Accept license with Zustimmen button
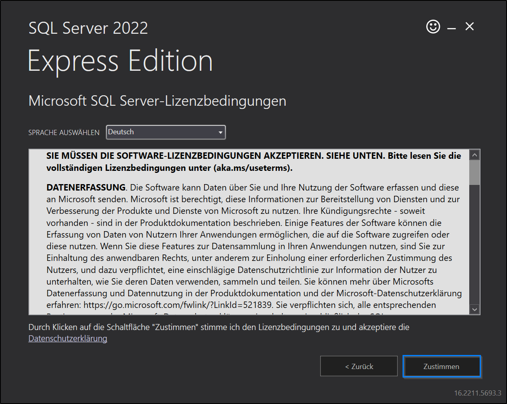 click(x=442, y=366)
